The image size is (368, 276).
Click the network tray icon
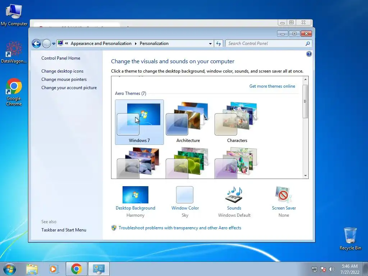[314, 269]
